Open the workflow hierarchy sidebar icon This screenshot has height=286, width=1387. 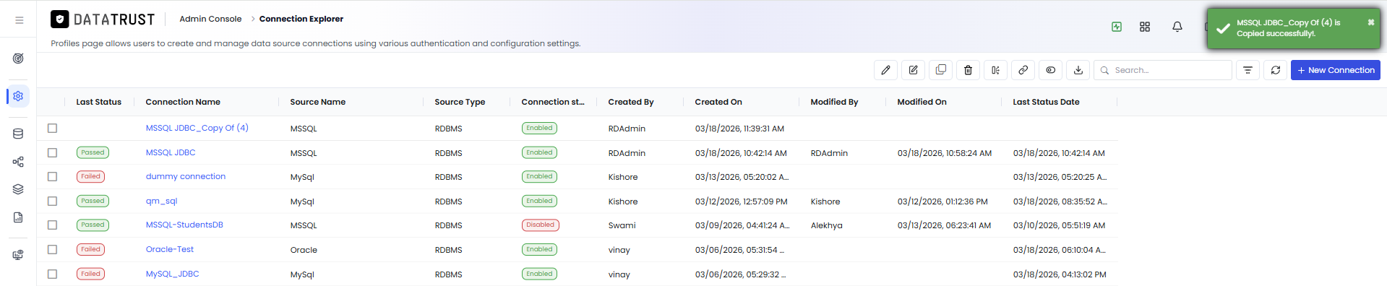pos(18,162)
